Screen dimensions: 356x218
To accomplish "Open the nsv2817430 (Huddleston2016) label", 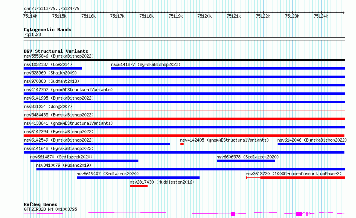I will (162, 182).
